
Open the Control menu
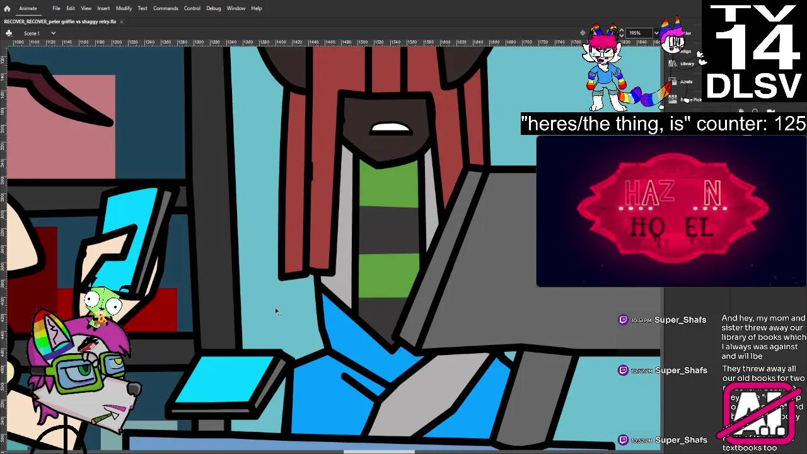(x=192, y=8)
